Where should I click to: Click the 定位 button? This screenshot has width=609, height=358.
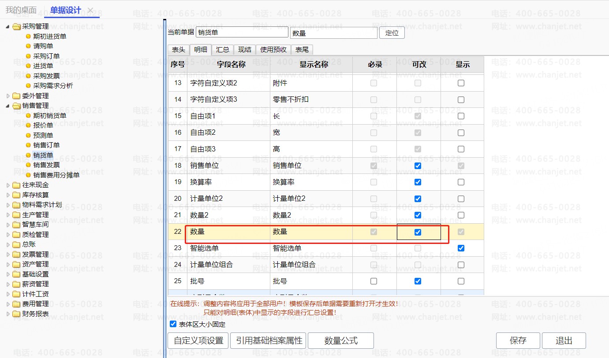tap(392, 33)
